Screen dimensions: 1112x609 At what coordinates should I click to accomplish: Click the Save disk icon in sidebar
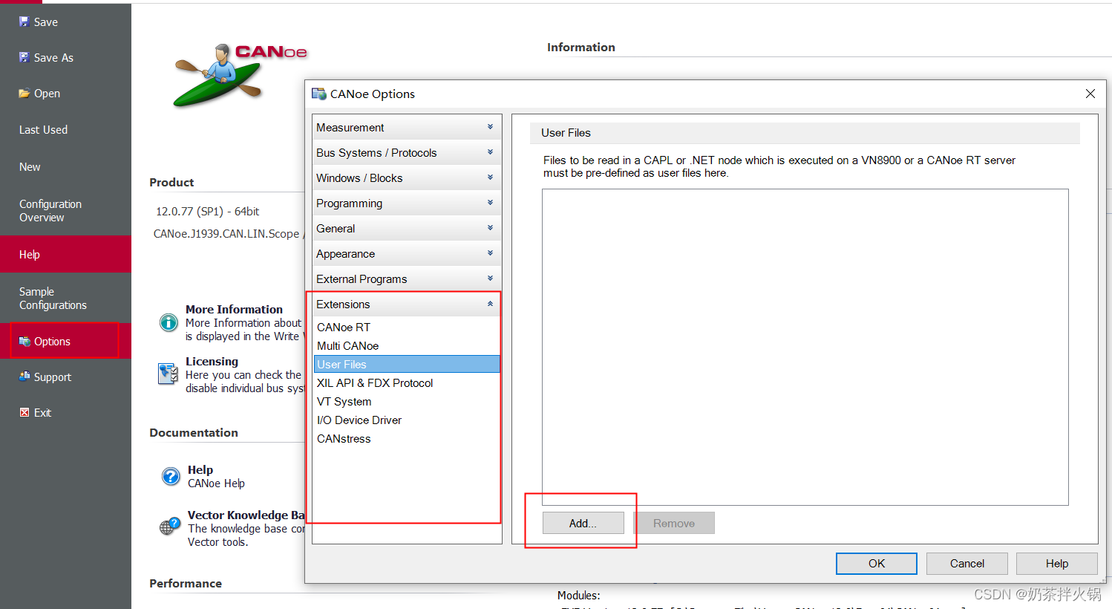pos(24,22)
